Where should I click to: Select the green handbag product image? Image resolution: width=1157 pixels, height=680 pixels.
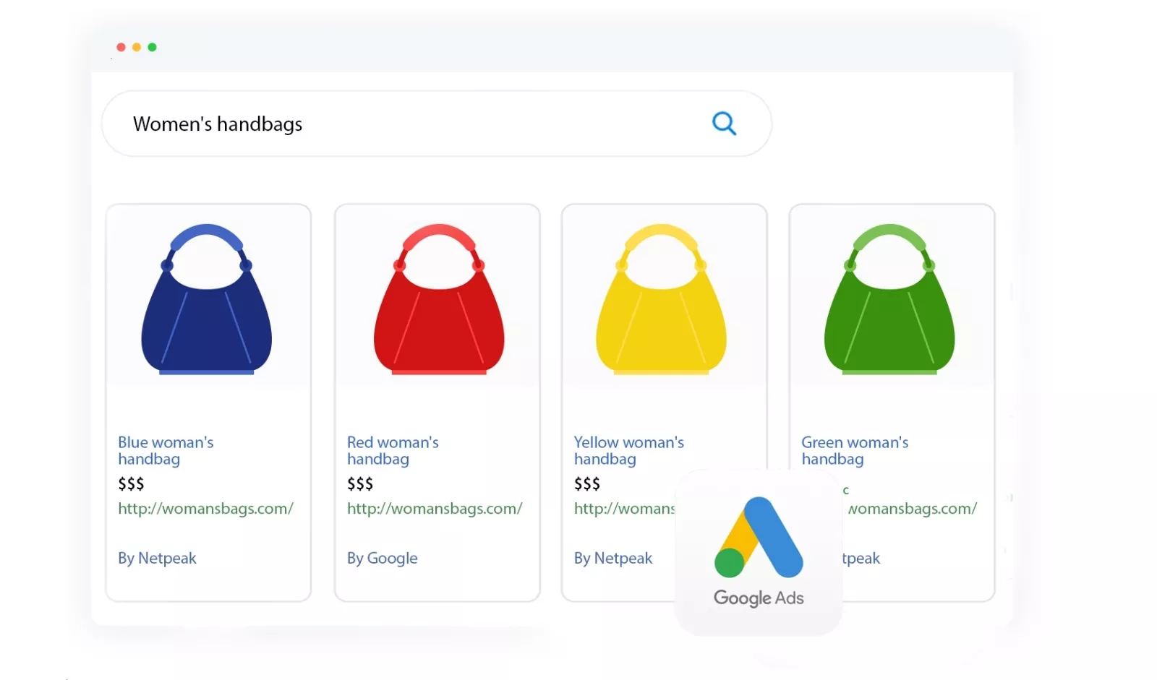(889, 299)
